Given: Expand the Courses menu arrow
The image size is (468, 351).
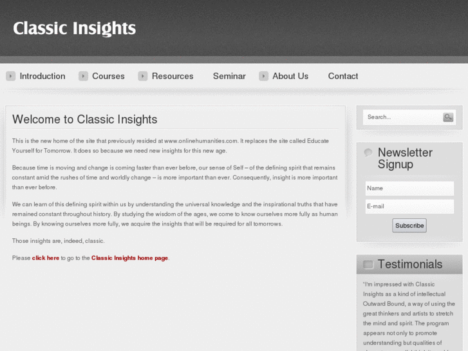Looking at the screenshot, I should 83,76.
